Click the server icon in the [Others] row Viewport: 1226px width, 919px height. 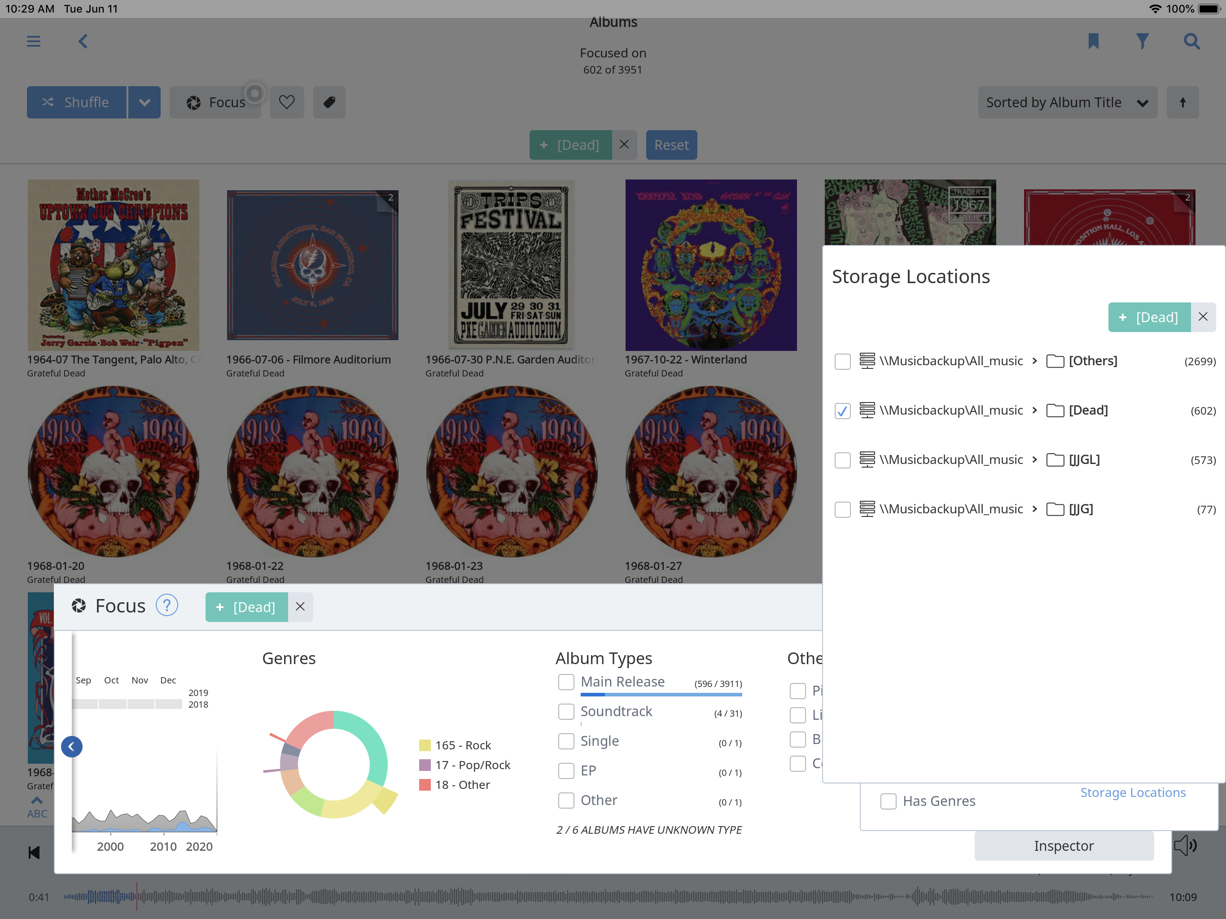pos(867,361)
